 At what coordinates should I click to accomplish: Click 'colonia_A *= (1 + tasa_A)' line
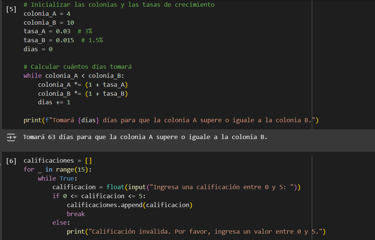[83, 85]
